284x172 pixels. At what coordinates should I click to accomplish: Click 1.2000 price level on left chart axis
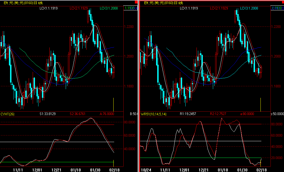coord(129,56)
